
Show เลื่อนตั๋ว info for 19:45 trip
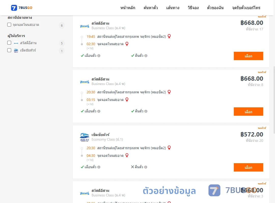point(99,56)
